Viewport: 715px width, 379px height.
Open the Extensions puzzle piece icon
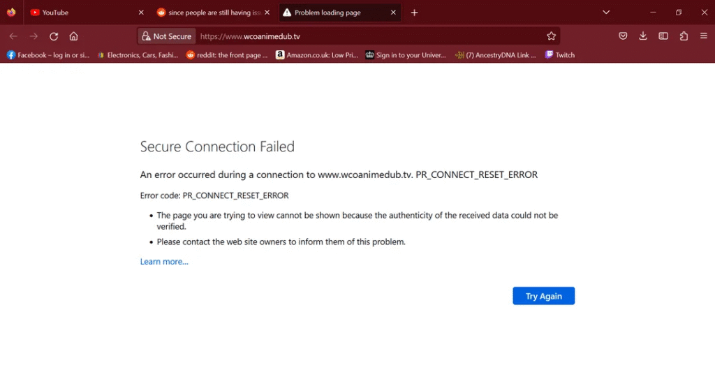point(684,36)
